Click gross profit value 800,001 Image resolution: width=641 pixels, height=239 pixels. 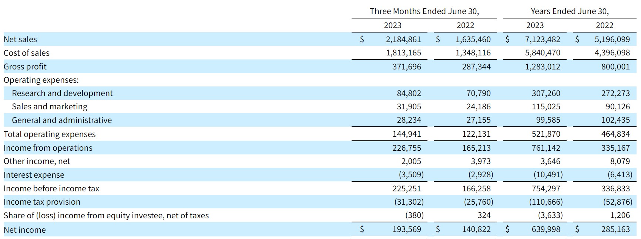point(615,66)
